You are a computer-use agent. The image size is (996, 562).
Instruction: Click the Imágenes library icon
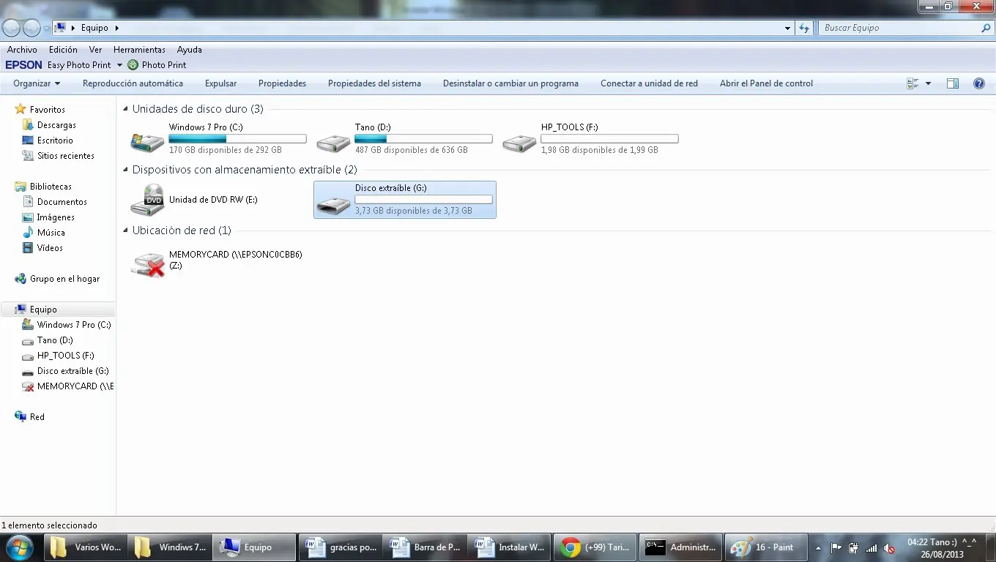[28, 217]
